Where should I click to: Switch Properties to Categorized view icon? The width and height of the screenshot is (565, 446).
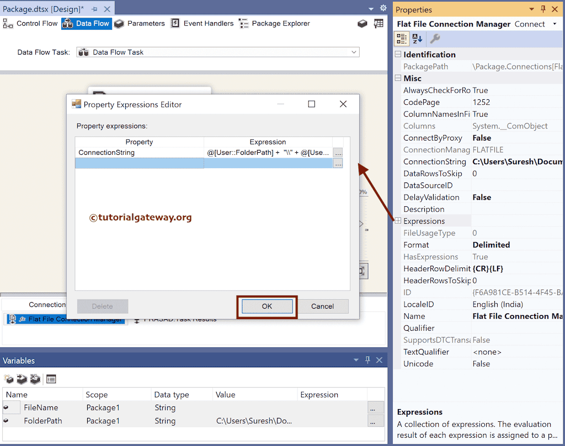coord(402,39)
